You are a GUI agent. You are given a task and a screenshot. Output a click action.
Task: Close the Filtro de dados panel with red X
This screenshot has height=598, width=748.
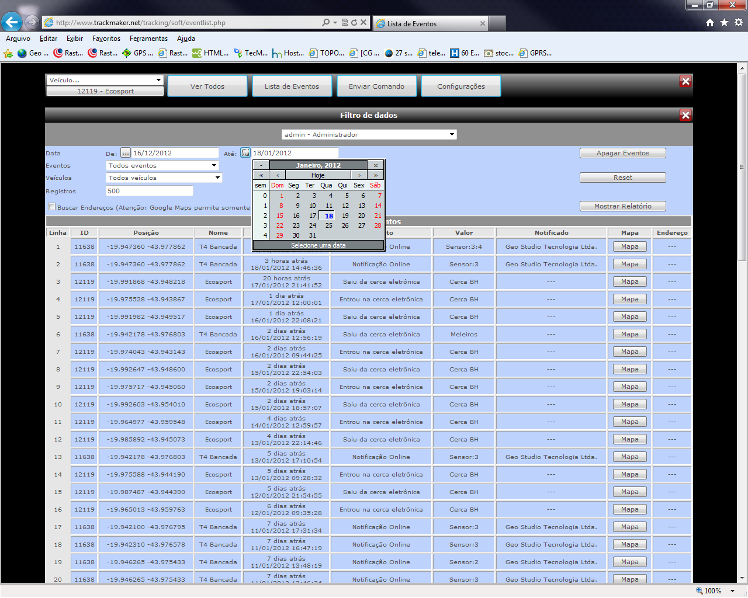click(x=685, y=115)
